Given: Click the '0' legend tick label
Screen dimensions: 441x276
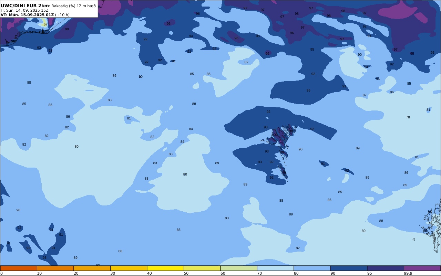Looking at the screenshot, I should 1,273.
